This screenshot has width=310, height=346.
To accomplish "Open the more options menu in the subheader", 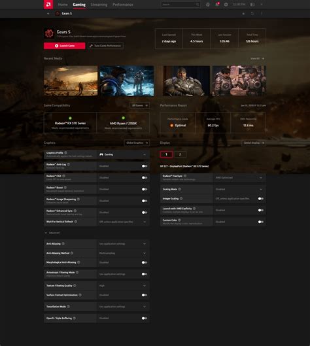I will (262, 14).
